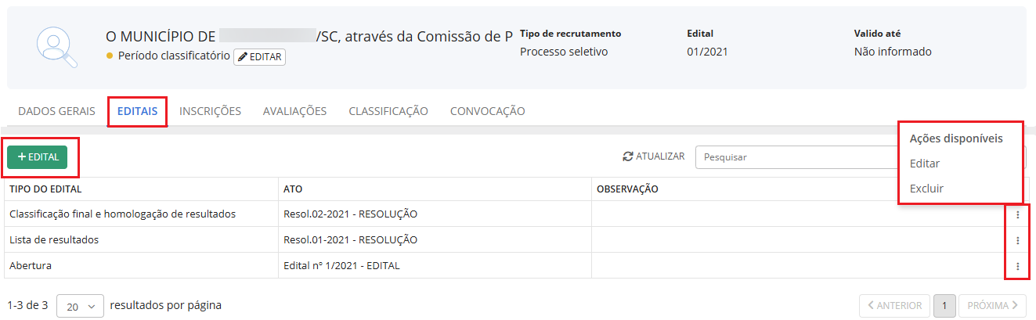Viewport: 1036px width, 320px height.
Task: Go to the PRÓXIMA page
Action: (992, 305)
